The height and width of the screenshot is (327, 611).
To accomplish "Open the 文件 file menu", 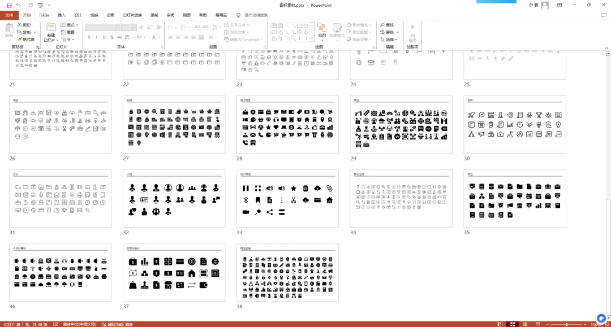I will click(10, 15).
